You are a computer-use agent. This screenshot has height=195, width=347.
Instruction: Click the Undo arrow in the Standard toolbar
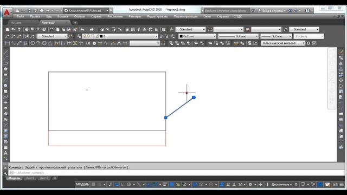[x=83, y=29]
